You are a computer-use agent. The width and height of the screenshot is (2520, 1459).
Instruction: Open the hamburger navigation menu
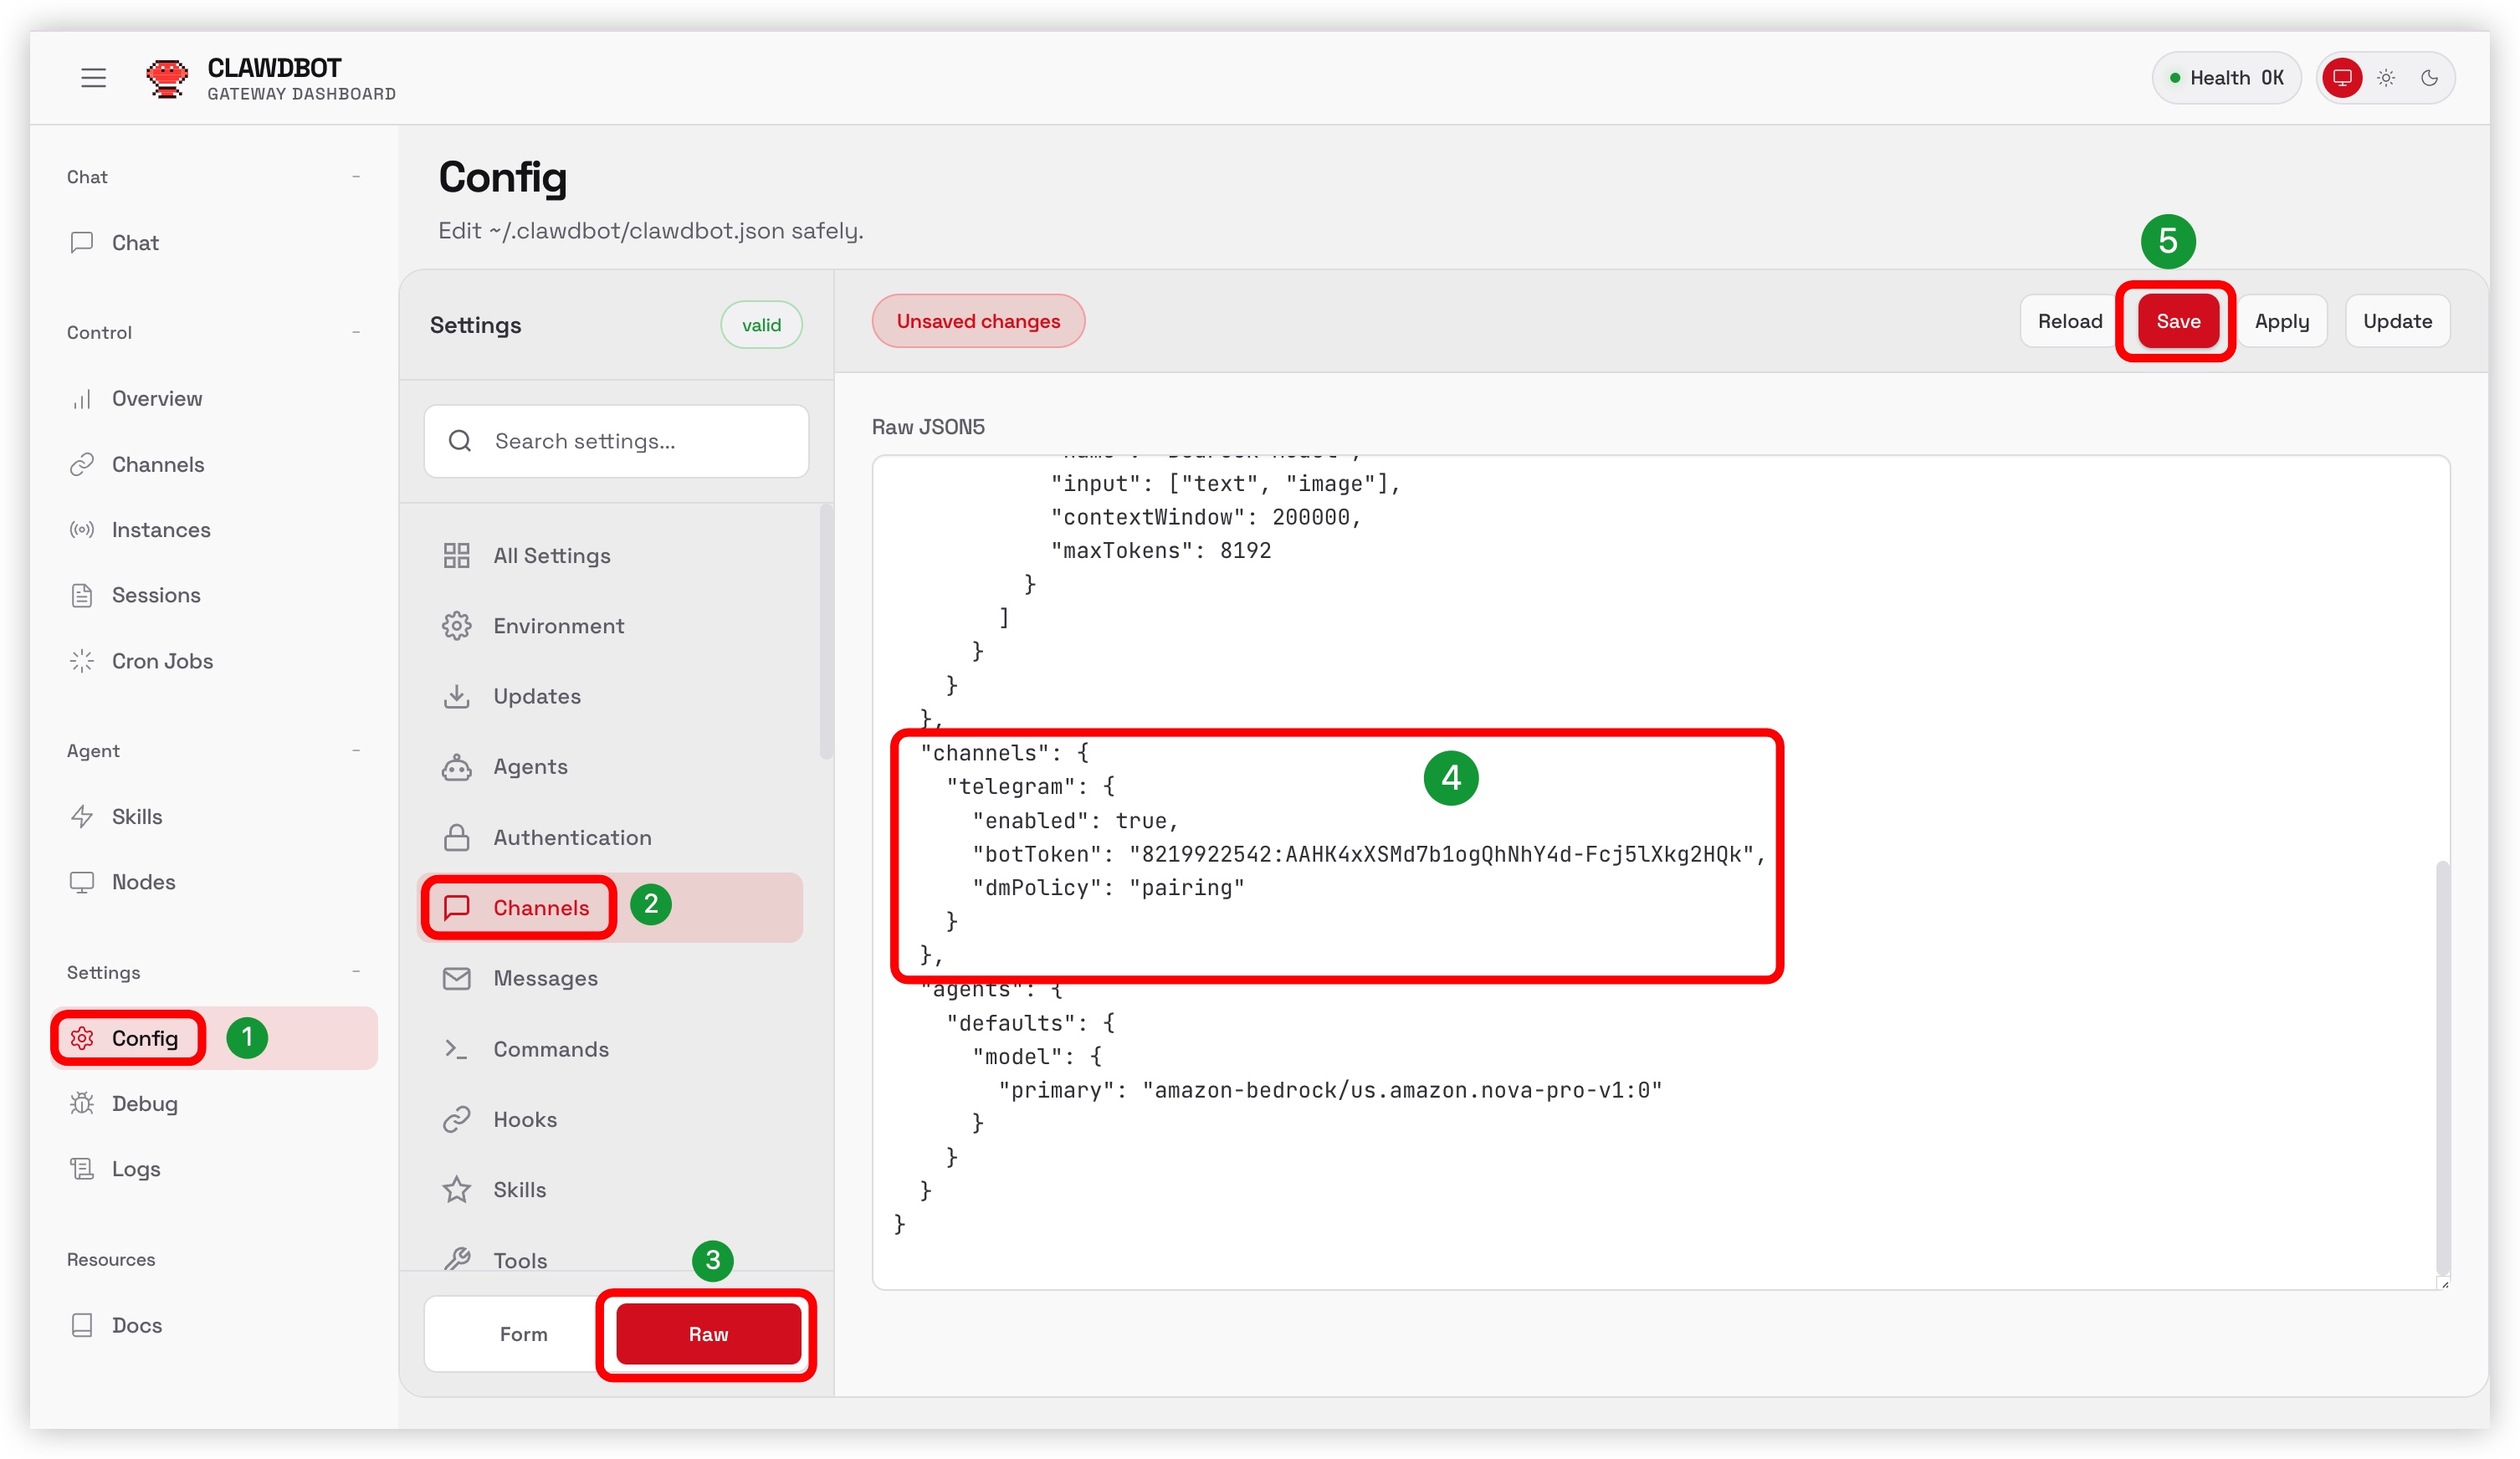click(93, 77)
